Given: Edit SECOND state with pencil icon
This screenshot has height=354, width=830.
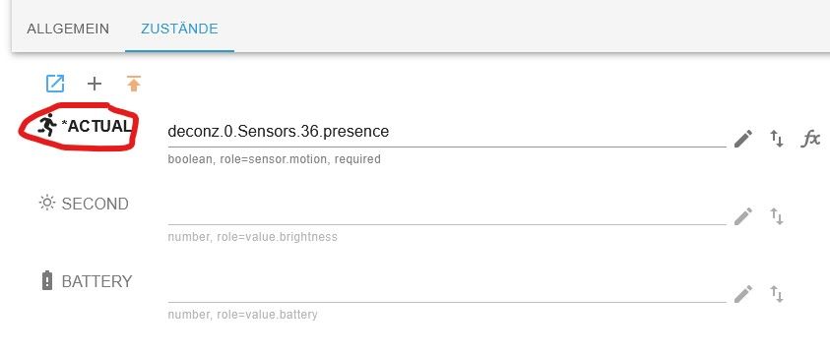Looking at the screenshot, I should 743,216.
